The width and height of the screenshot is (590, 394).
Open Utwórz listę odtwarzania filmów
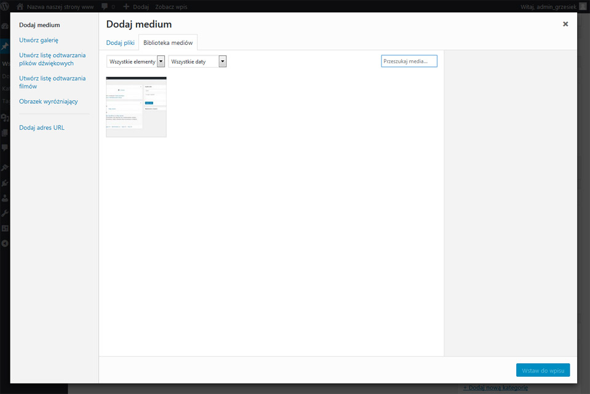pos(52,82)
